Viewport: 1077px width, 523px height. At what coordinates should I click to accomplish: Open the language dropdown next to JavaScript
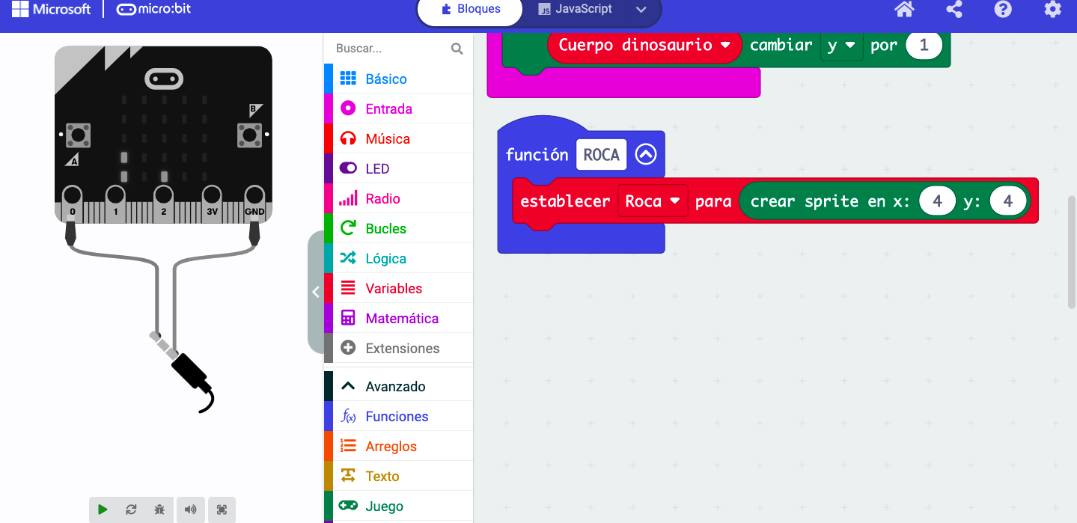pyautogui.click(x=641, y=10)
